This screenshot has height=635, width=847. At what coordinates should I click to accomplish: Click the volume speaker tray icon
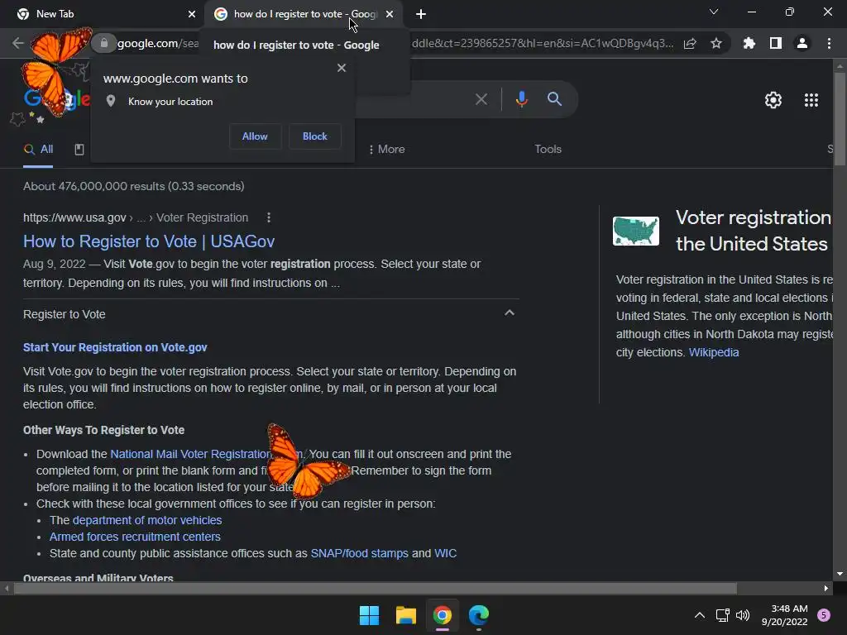pyautogui.click(x=743, y=615)
